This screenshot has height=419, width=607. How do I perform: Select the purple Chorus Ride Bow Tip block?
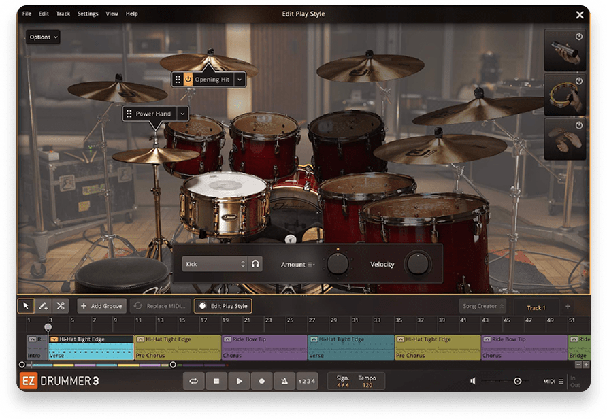264,347
